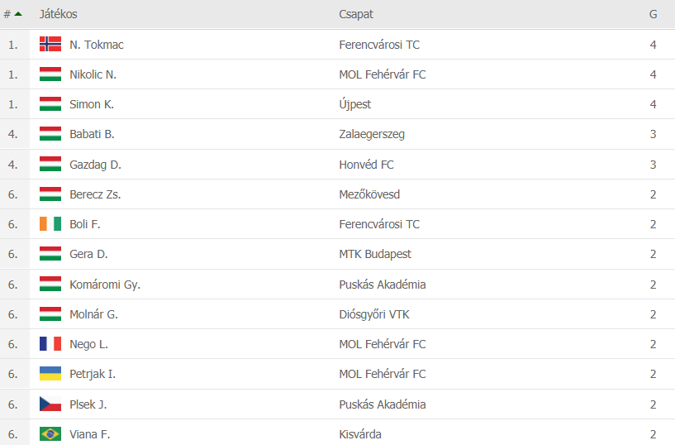Click the Hungarian flag beside Nikolic N.
The height and width of the screenshot is (445, 675).
coord(50,74)
